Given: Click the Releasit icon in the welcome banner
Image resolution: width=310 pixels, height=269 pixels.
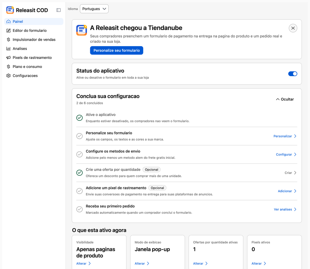Looking at the screenshot, I should tap(82, 30).
